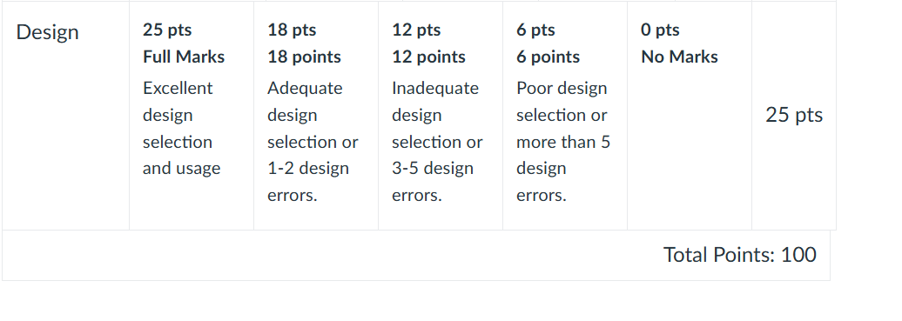Select the Adequate design selection description text
The height and width of the screenshot is (321, 902).
(313, 142)
